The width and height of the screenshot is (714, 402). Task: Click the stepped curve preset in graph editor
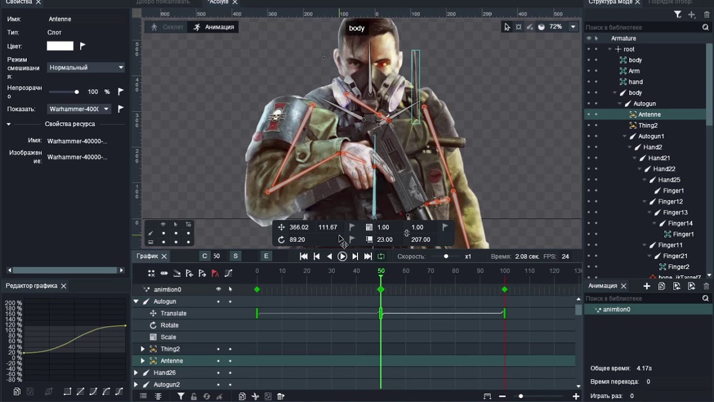click(67, 391)
